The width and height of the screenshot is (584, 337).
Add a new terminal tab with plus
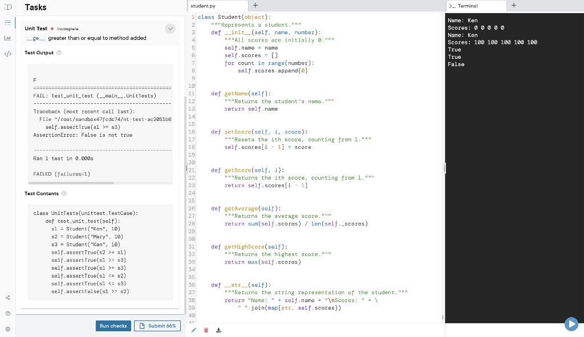(x=514, y=5)
